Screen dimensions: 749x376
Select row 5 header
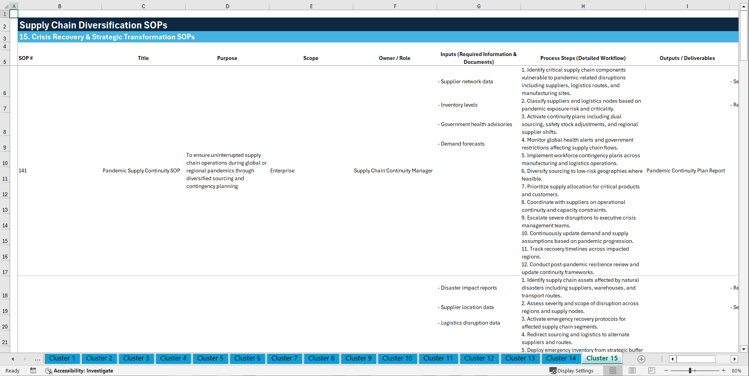coord(5,58)
